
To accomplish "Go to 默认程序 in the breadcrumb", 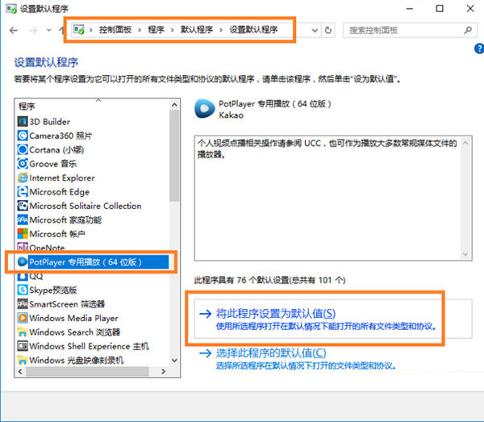I will (197, 30).
